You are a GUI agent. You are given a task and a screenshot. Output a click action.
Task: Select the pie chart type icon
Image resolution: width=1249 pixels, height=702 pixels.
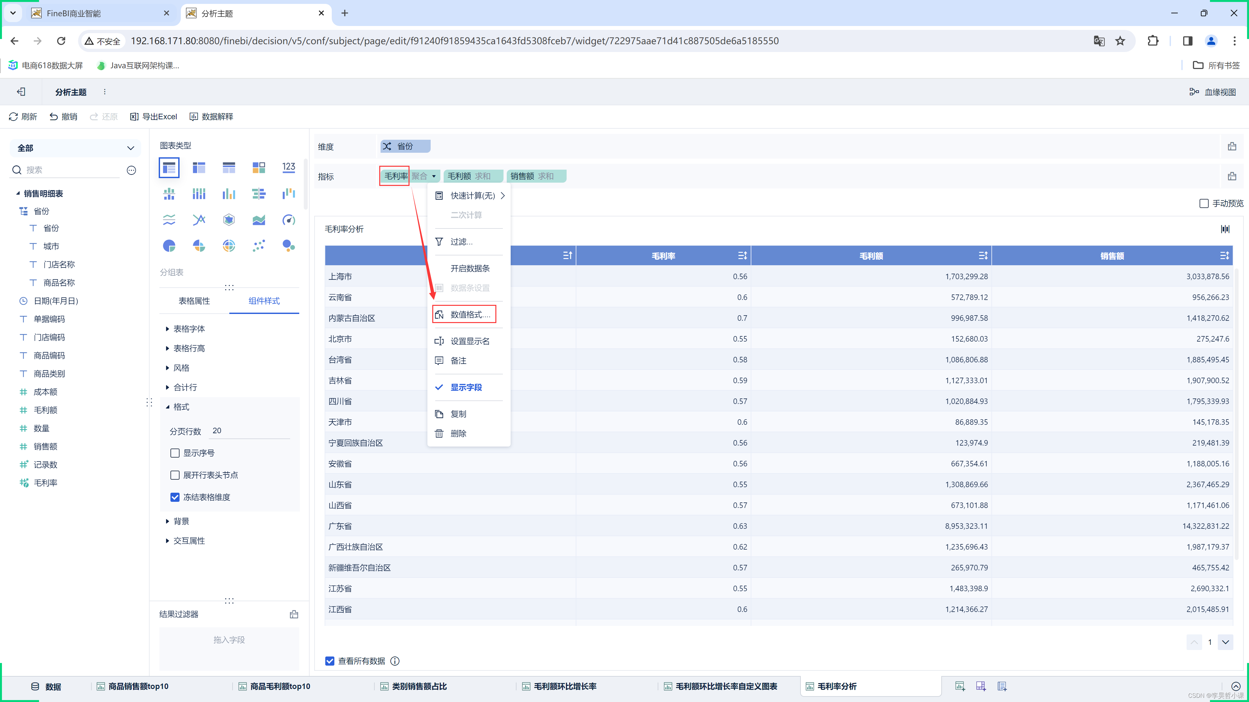click(x=169, y=246)
